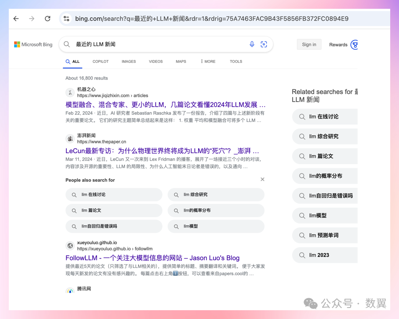The image size is (399, 319).
Task: Click the xueyouluo.github.io globe favicon
Action: coord(70,246)
